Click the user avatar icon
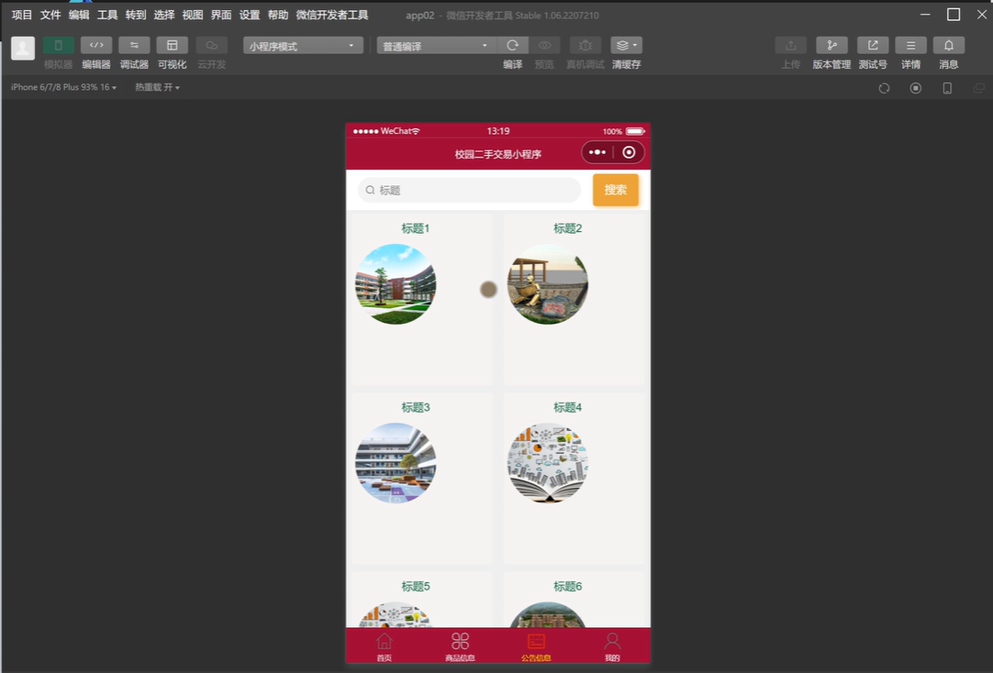Viewport: 993px width, 673px height. click(23, 49)
